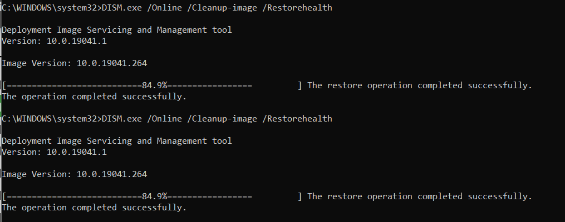Click the second Deployment Image Servicing header line
The height and width of the screenshot is (222, 565).
(x=117, y=141)
